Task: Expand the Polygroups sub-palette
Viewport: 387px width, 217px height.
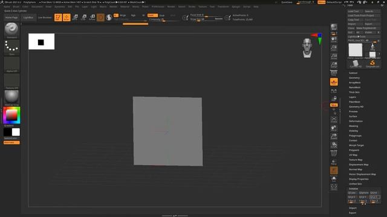Action: (355, 136)
